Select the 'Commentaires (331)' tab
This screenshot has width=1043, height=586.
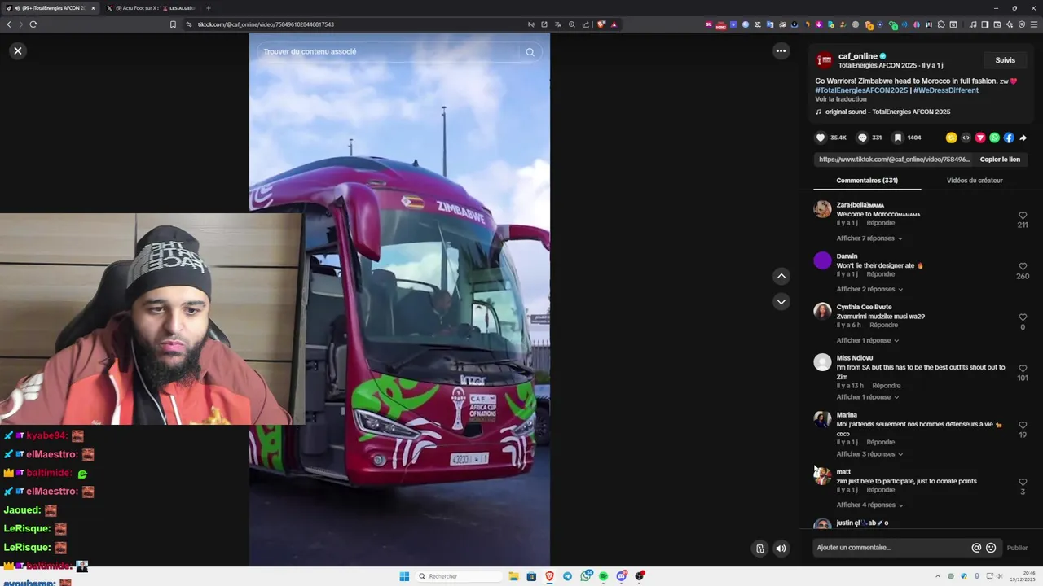[x=867, y=181]
